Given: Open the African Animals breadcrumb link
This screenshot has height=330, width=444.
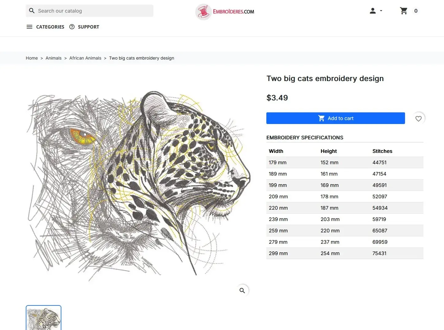Looking at the screenshot, I should point(85,58).
